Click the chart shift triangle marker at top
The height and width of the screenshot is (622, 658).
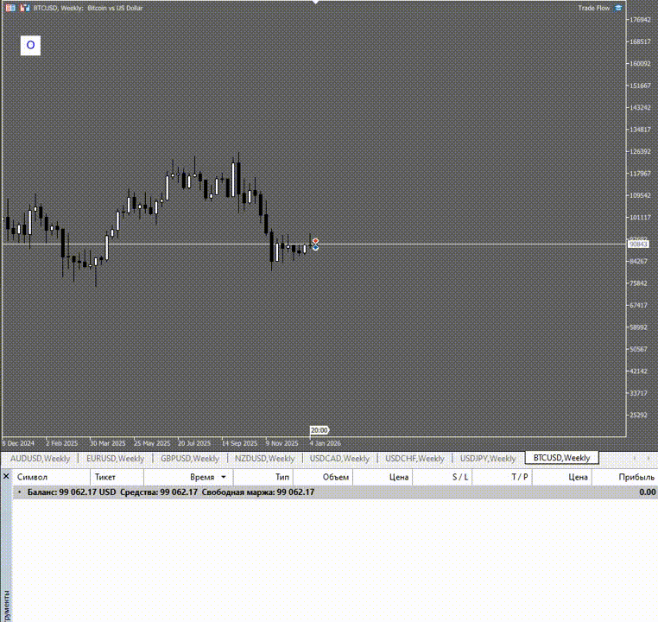coord(315,2)
